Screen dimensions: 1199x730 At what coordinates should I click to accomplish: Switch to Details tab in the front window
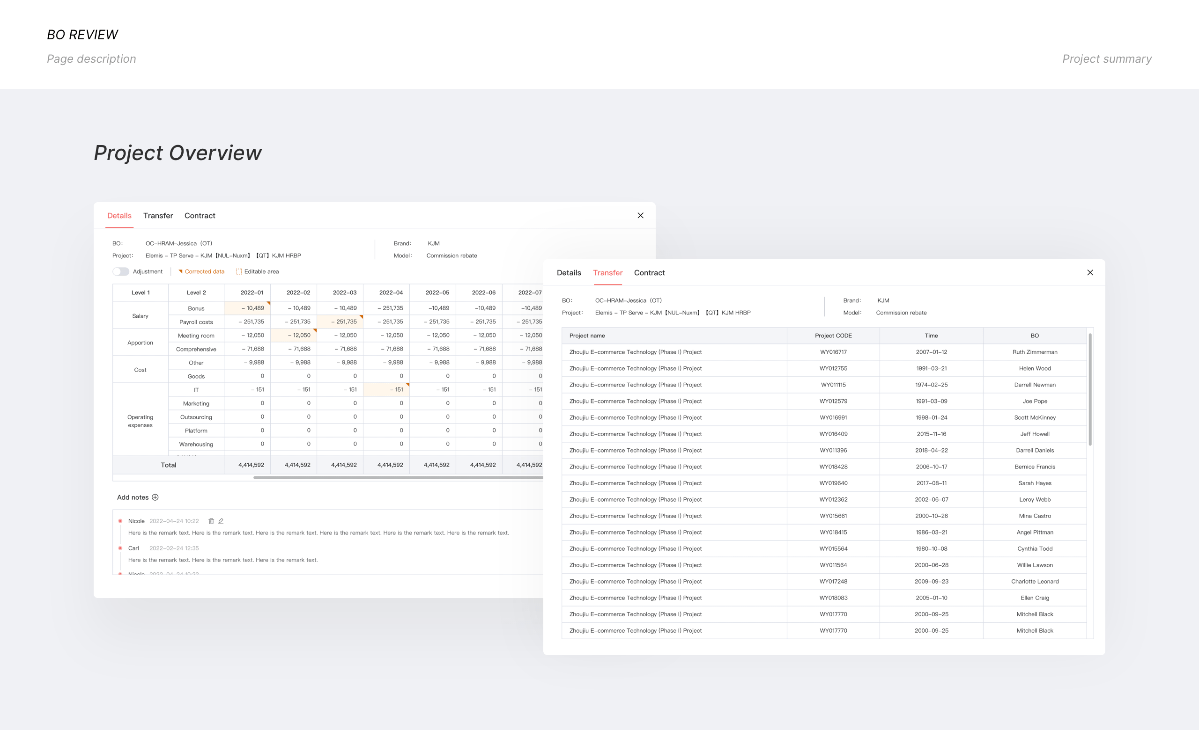(x=569, y=273)
